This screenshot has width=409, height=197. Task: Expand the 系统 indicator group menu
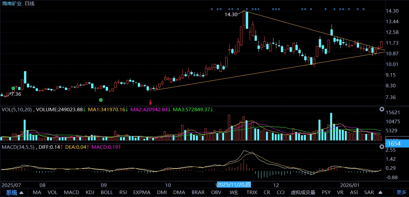click(x=15, y=192)
